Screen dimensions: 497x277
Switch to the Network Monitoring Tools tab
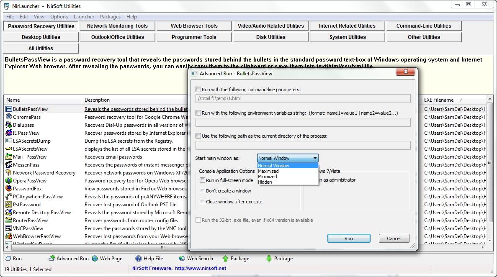117,26
